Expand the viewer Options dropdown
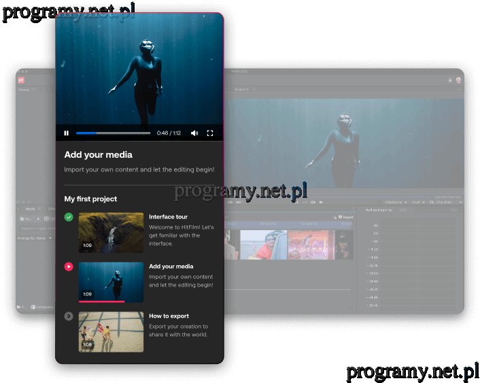 tap(396, 202)
